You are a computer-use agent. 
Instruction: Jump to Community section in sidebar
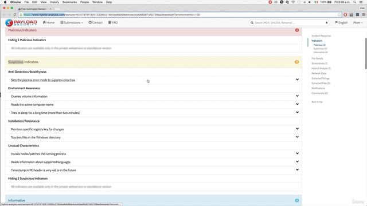click(319, 93)
